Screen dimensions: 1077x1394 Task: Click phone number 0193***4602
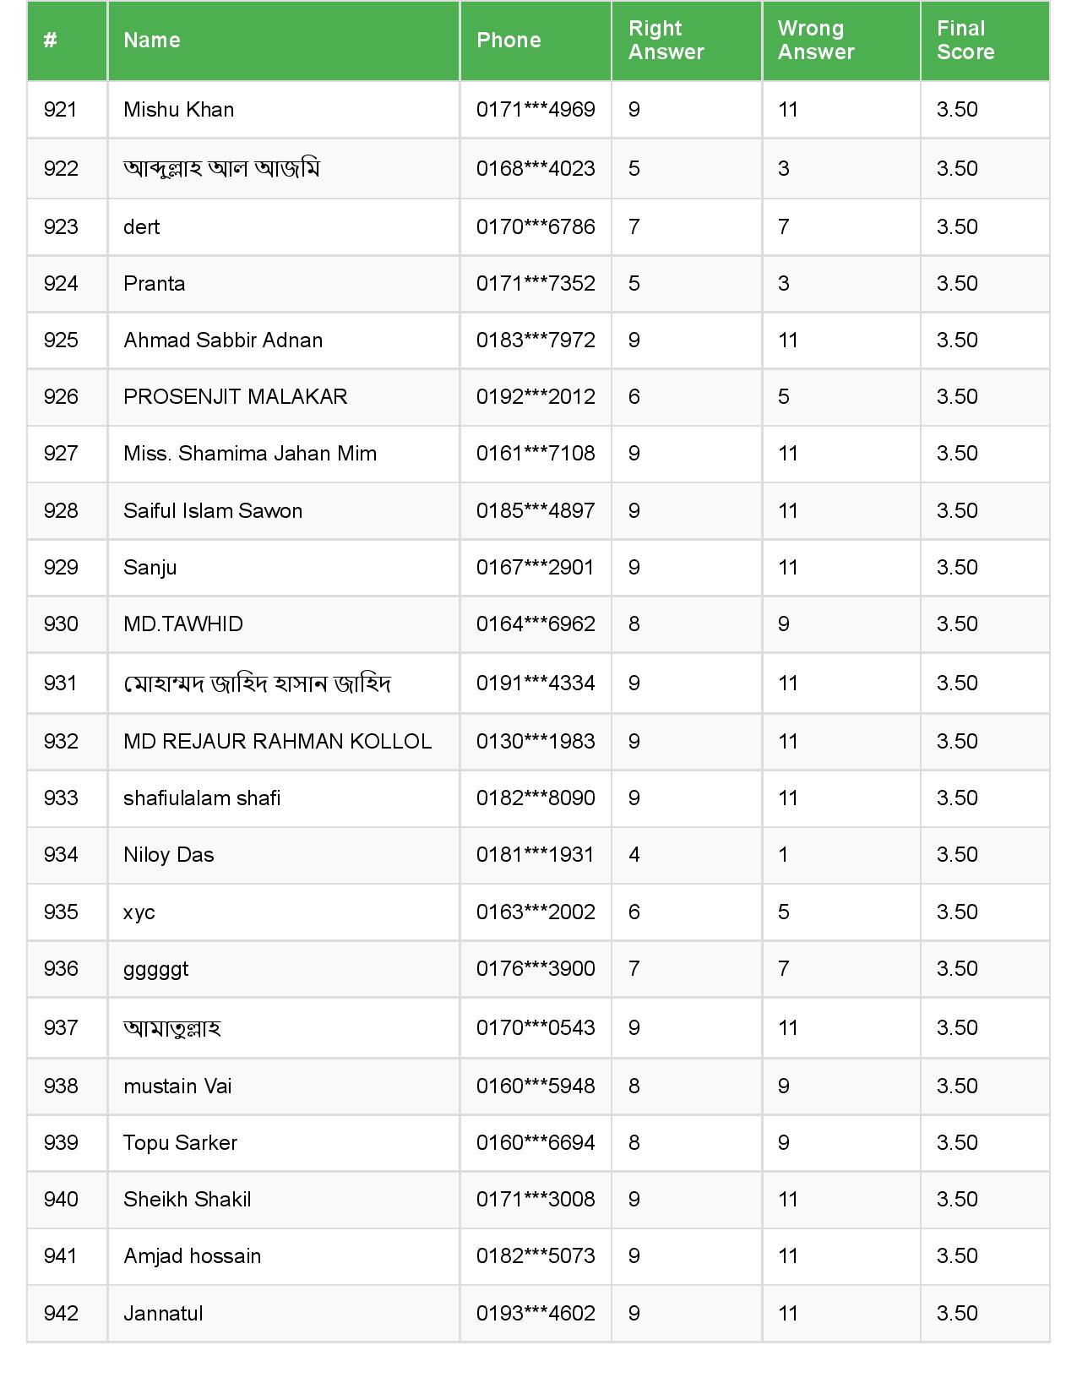[536, 1314]
